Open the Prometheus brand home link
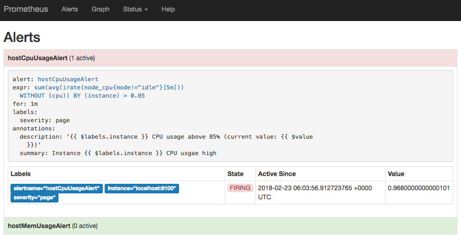Viewport: 461px width, 239px height. [26, 9]
